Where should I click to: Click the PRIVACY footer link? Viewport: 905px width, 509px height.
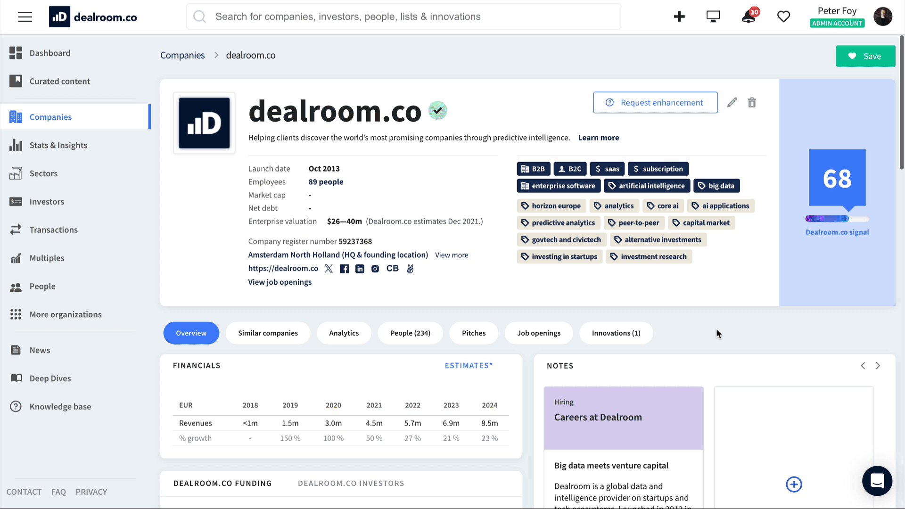point(91,492)
